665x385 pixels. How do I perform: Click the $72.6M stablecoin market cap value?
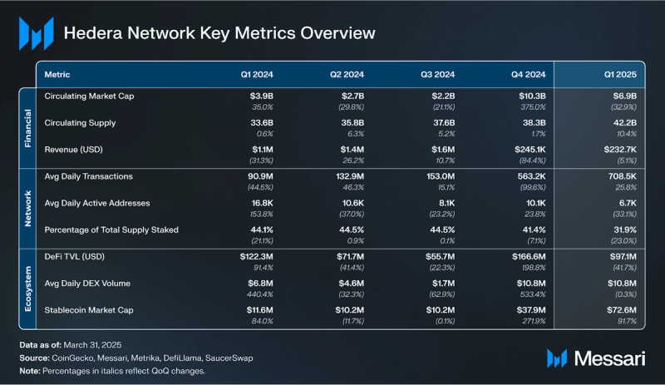pos(619,308)
